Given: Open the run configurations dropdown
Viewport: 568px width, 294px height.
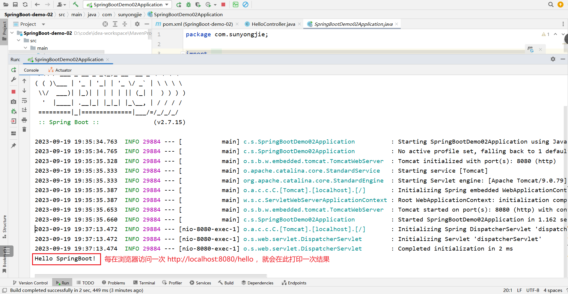Looking at the screenshot, I should [167, 4].
